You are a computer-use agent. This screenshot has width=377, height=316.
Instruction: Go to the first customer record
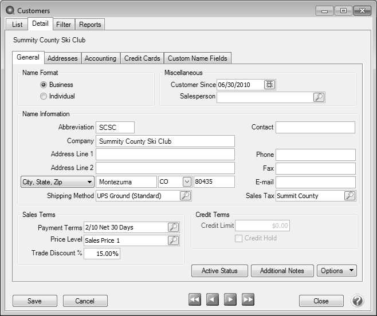point(195,300)
